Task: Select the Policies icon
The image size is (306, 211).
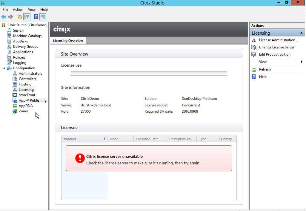Action: coord(9,57)
